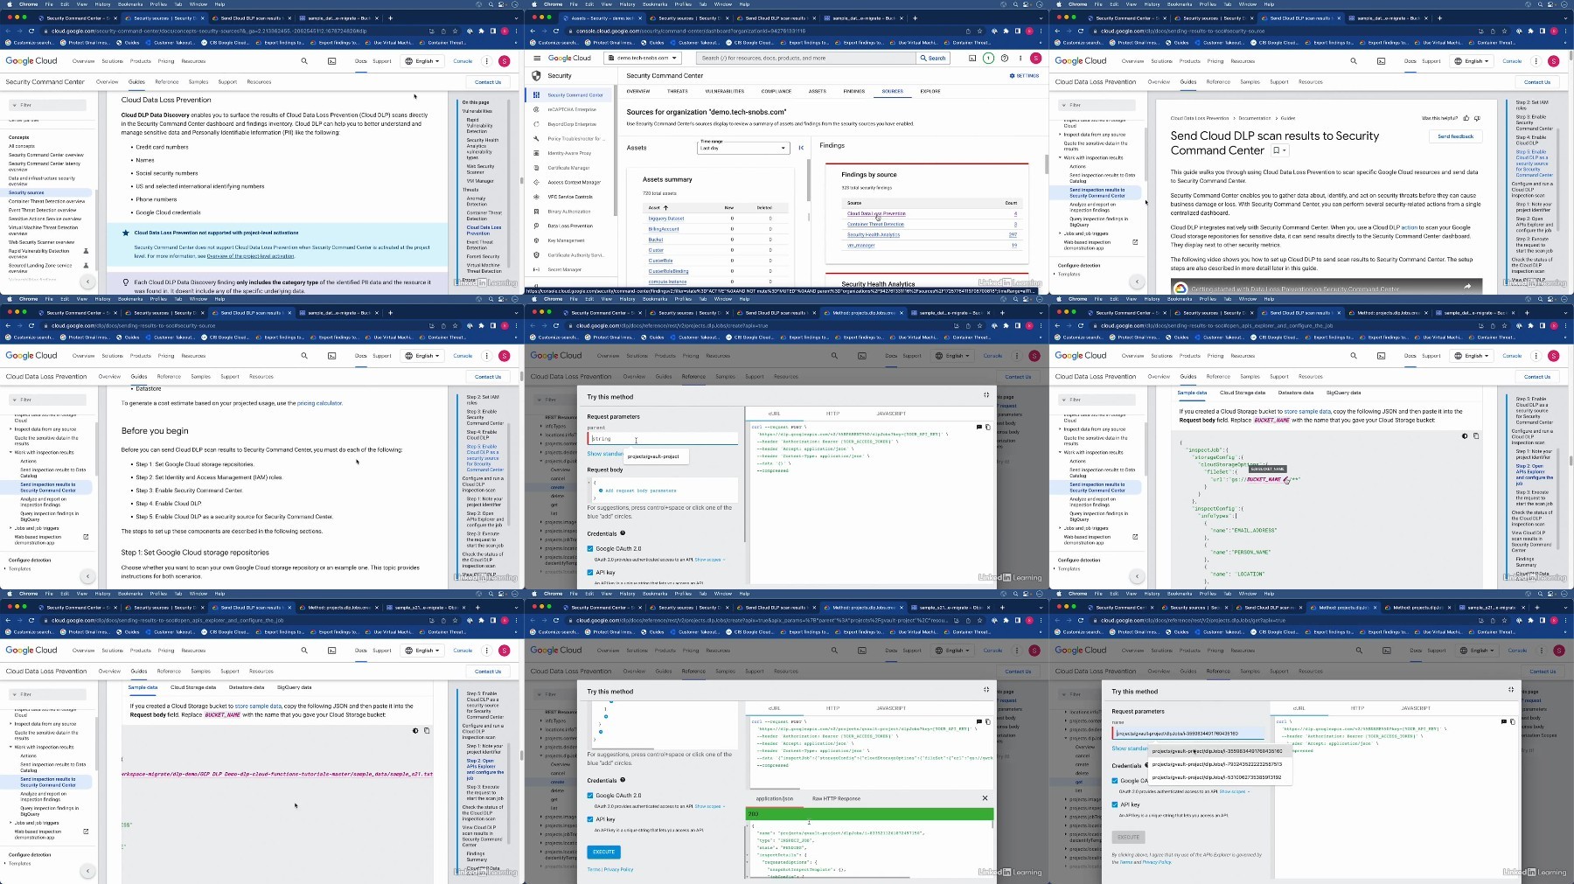Viewport: 1574px width, 884px height.
Task: Open the Time range Last day dropdown
Action: tap(743, 148)
